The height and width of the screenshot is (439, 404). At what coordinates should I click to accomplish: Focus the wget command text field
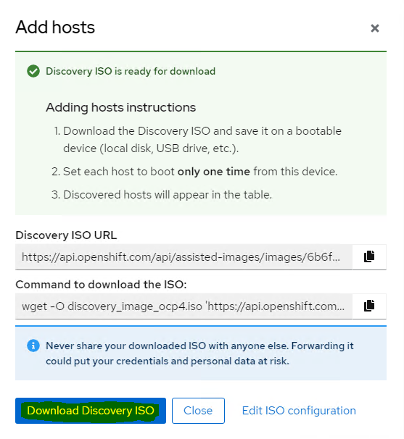point(184,306)
